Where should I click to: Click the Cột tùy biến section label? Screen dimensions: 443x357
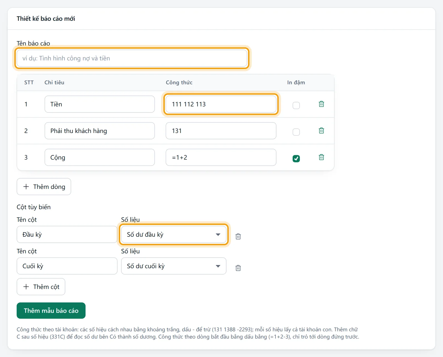(x=34, y=207)
